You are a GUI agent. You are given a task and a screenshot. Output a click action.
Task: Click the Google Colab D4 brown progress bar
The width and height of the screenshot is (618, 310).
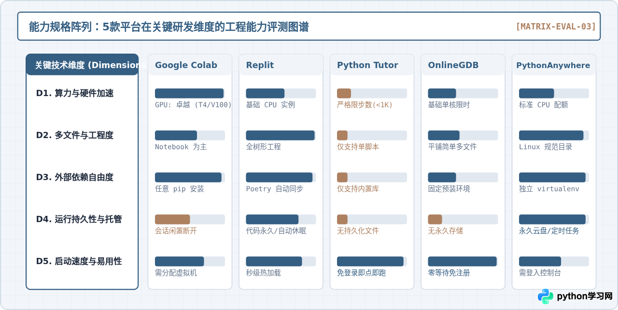[x=190, y=219]
